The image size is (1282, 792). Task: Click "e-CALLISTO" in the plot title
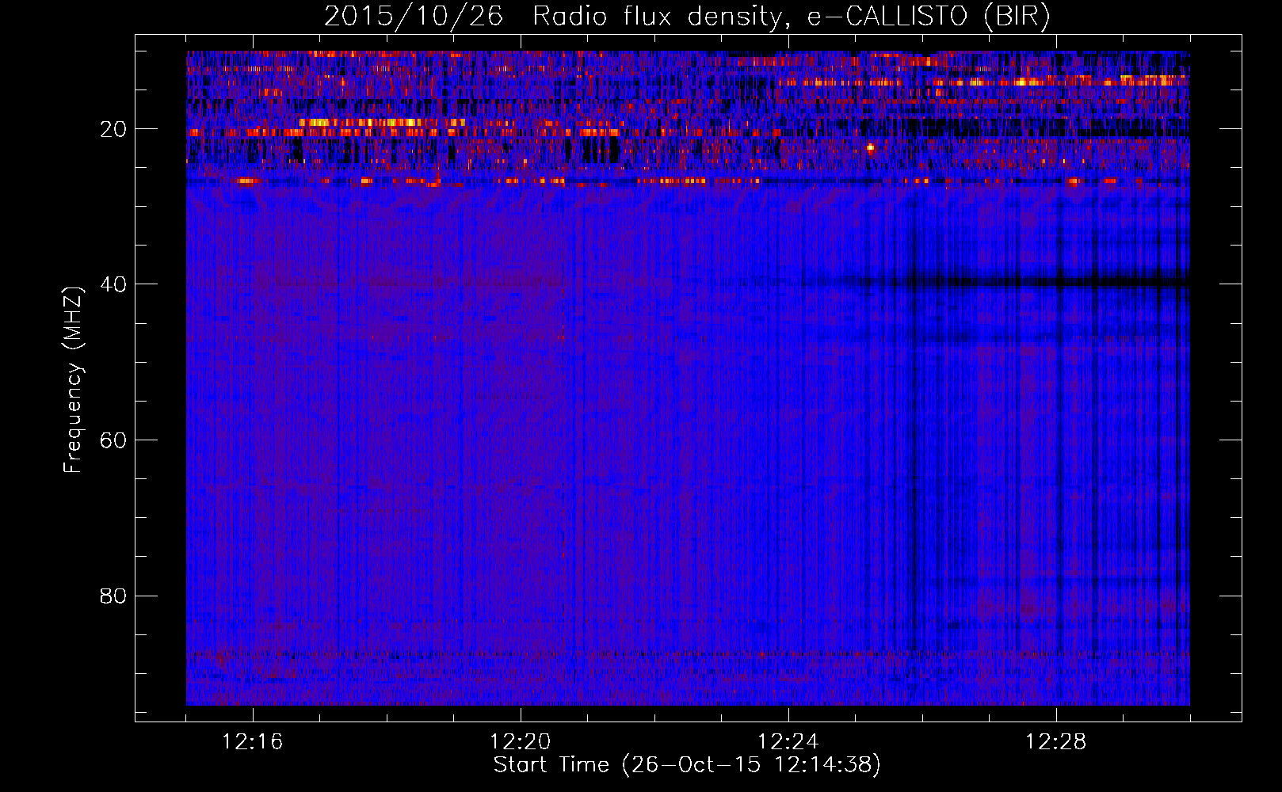tap(887, 17)
